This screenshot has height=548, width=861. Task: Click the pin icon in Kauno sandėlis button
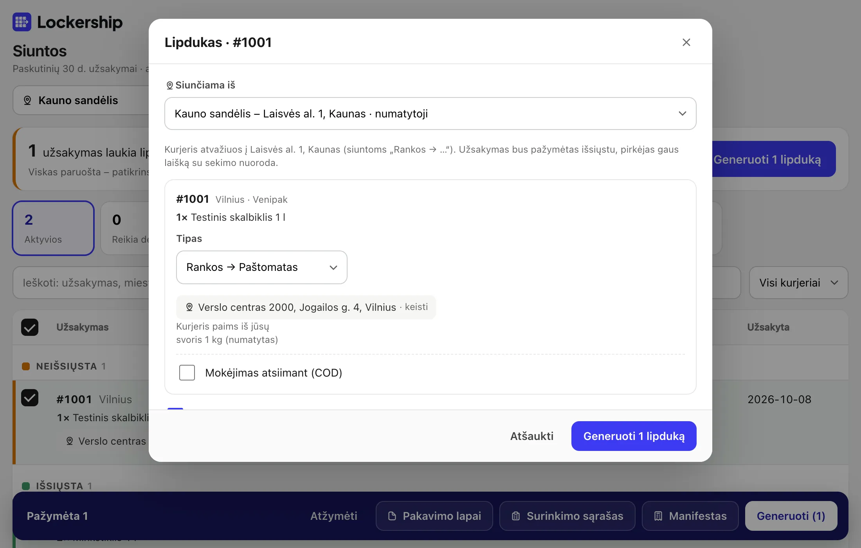pos(27,101)
